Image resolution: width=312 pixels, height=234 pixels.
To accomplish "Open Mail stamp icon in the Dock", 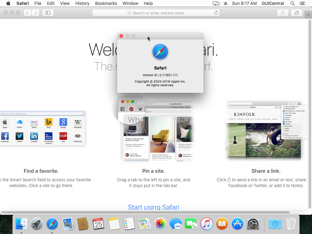I will click(68, 224).
